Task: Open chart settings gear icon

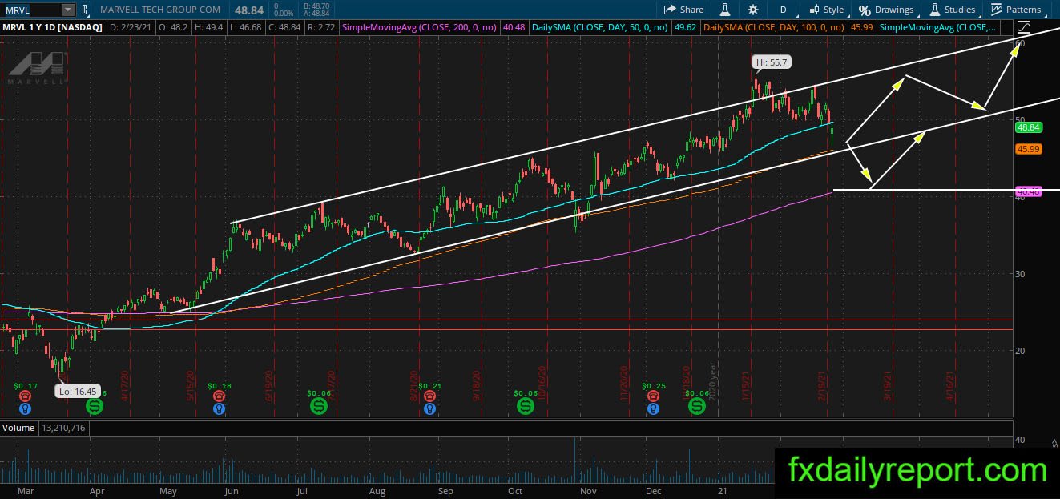Action: [x=752, y=10]
